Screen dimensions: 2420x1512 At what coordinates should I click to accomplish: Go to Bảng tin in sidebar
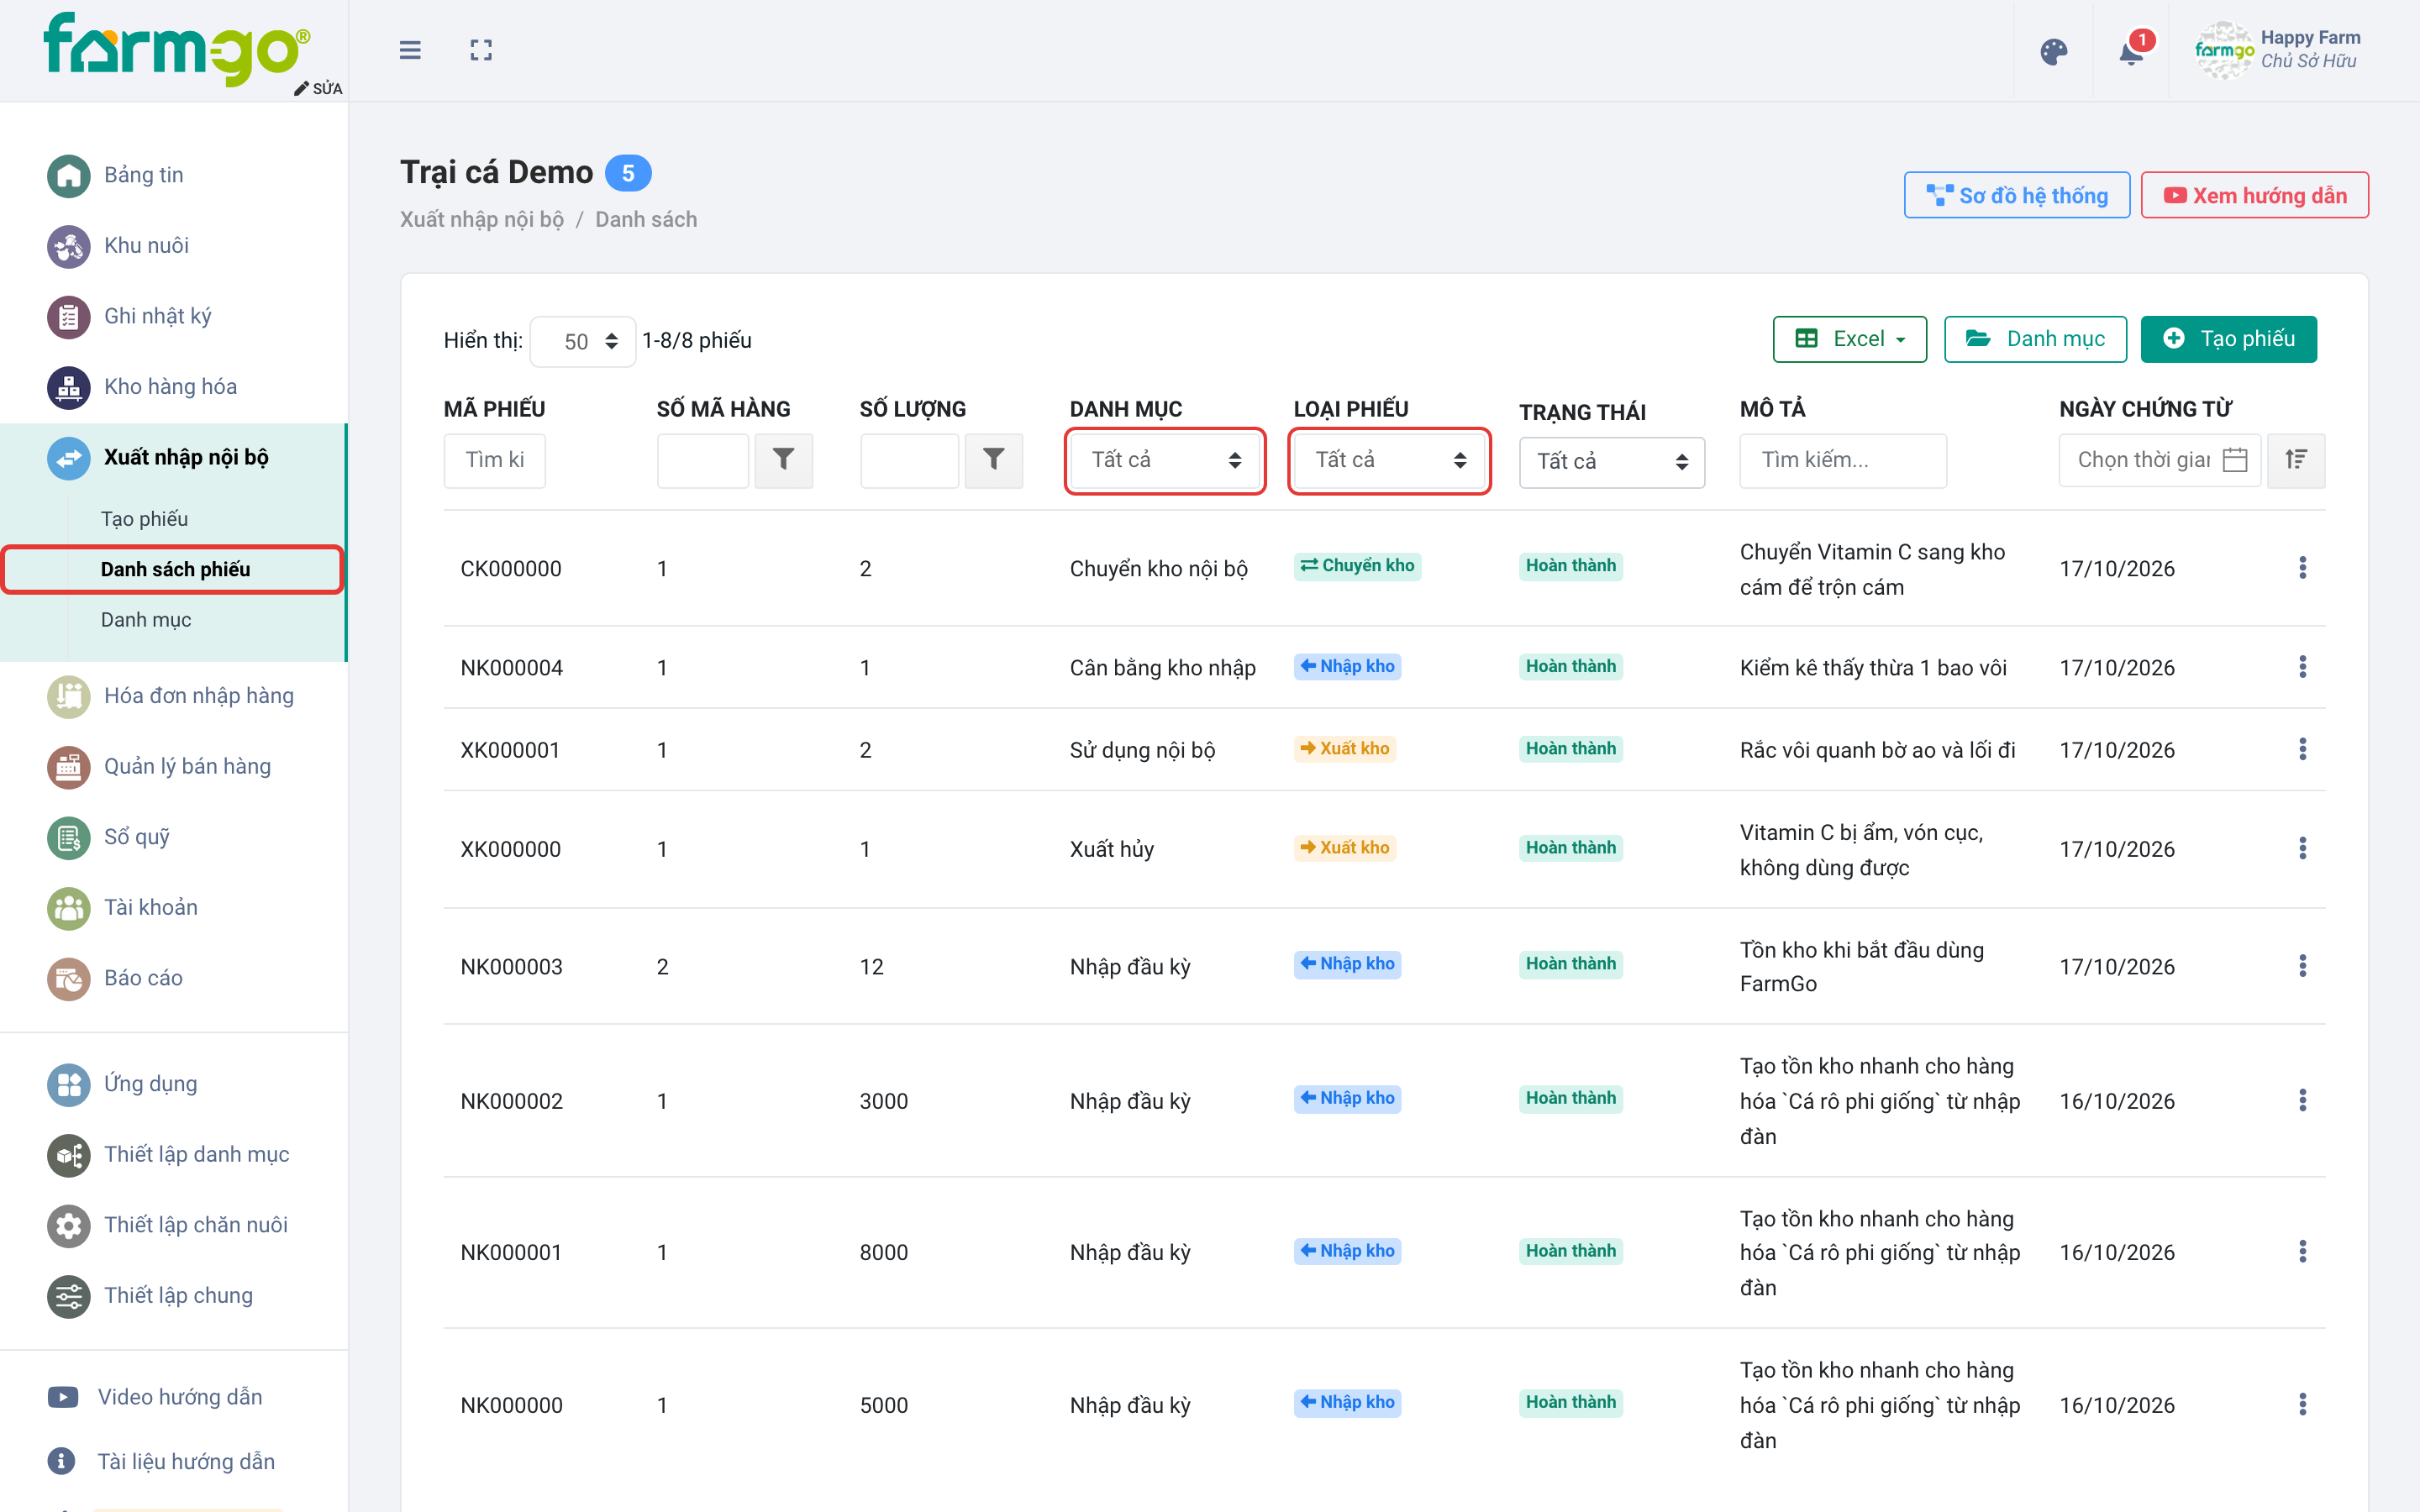(x=143, y=175)
